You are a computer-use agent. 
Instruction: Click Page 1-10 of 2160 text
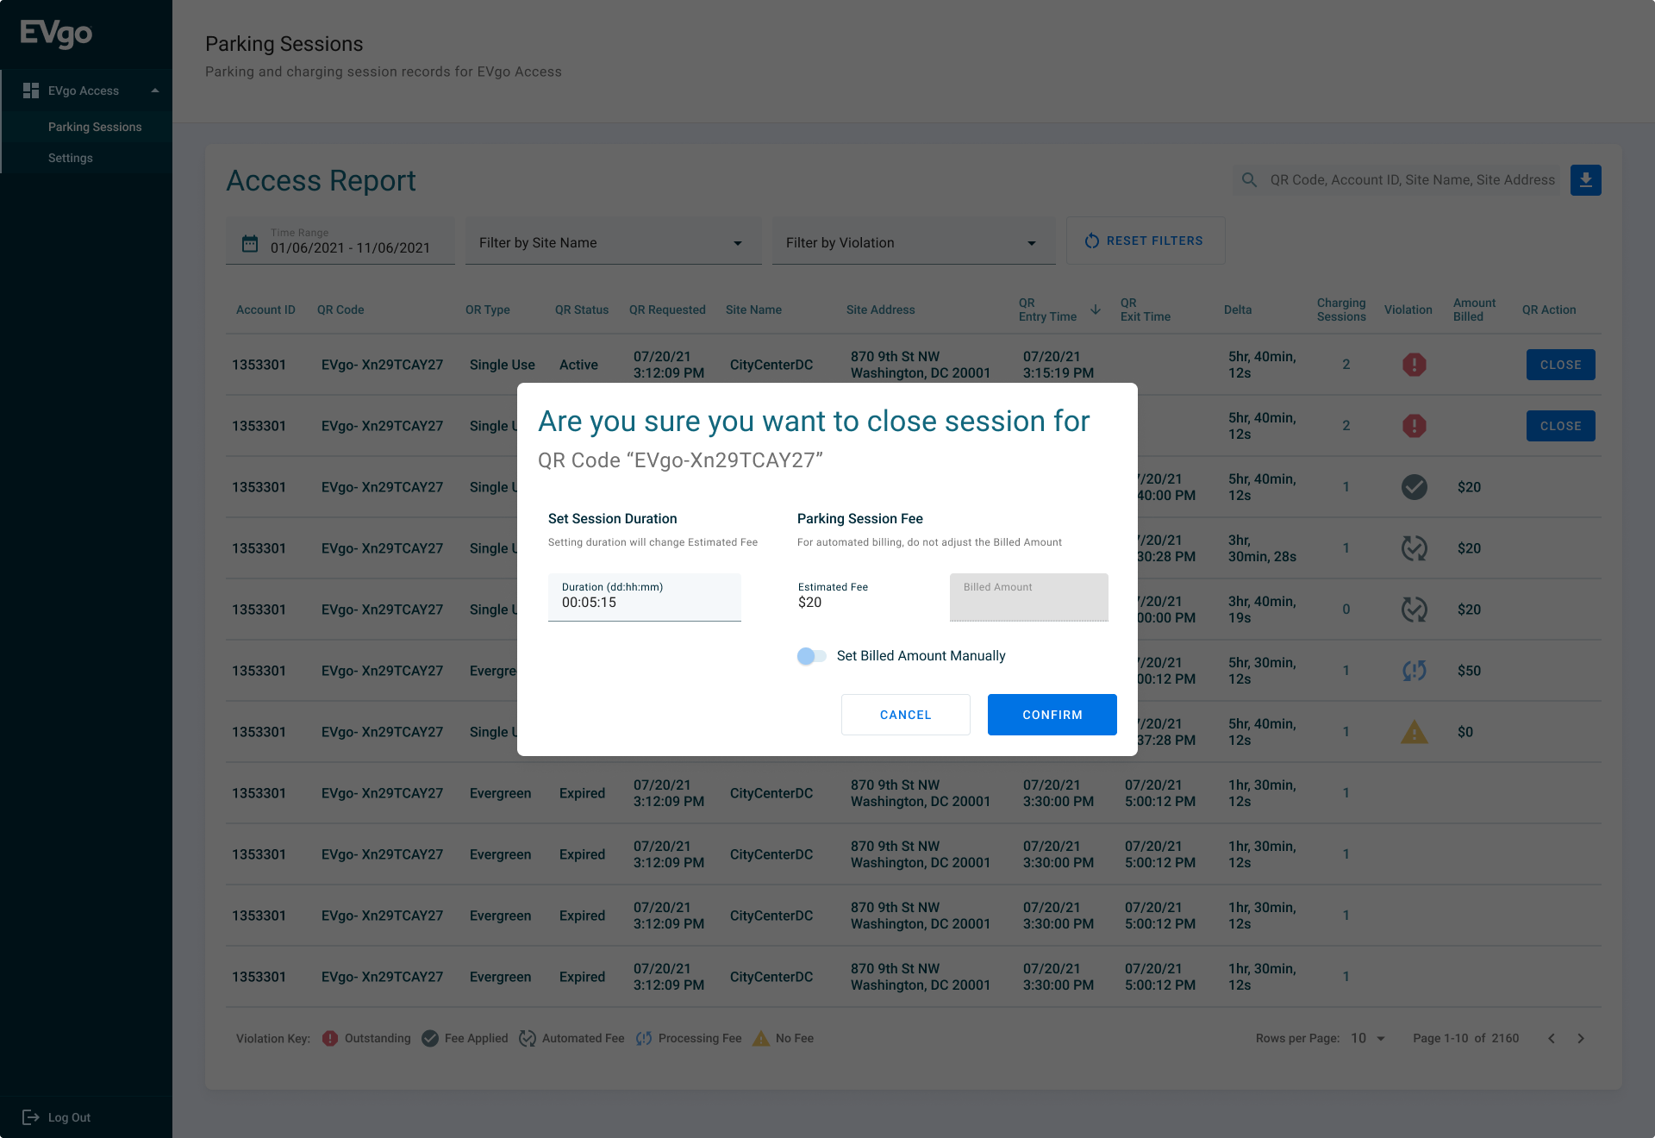coord(1465,1038)
